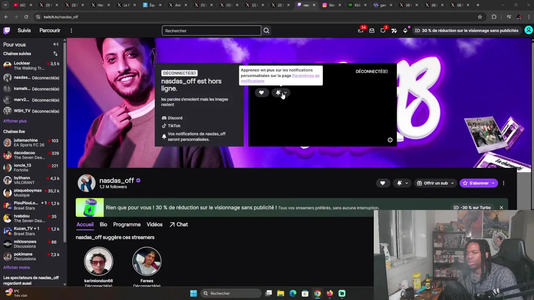This screenshot has height=300, width=534.
Task: Open juliamachine live channel
Action: point(32,142)
